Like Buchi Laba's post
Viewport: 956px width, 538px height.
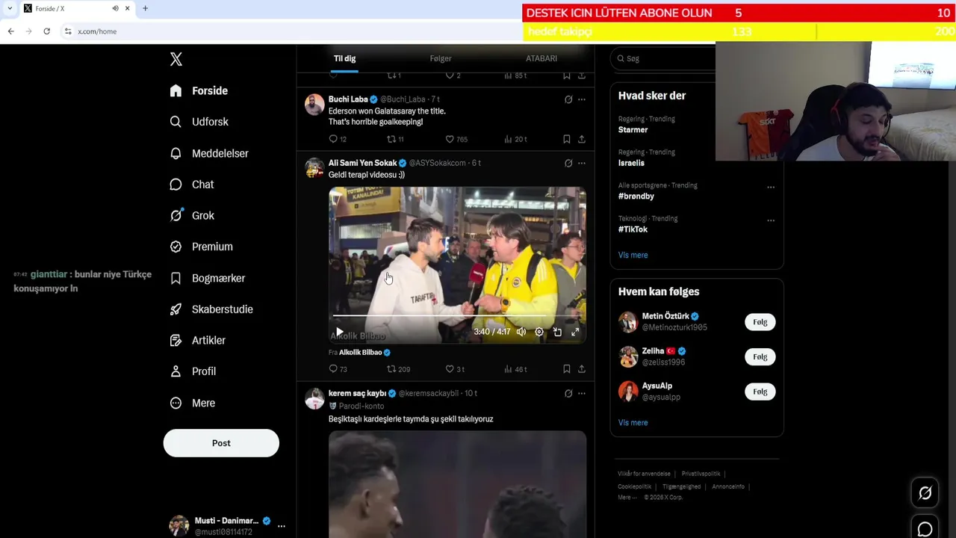[456, 139]
